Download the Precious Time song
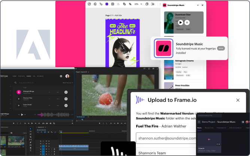Image resolution: width=250 pixels, height=156 pixels. tap(66, 99)
